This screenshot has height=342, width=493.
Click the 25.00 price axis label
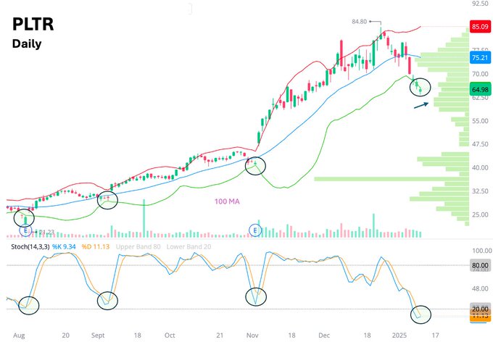tap(480, 214)
